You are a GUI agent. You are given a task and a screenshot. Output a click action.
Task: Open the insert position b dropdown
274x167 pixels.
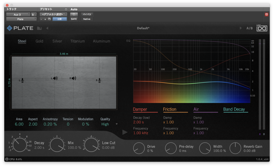point(34,14)
